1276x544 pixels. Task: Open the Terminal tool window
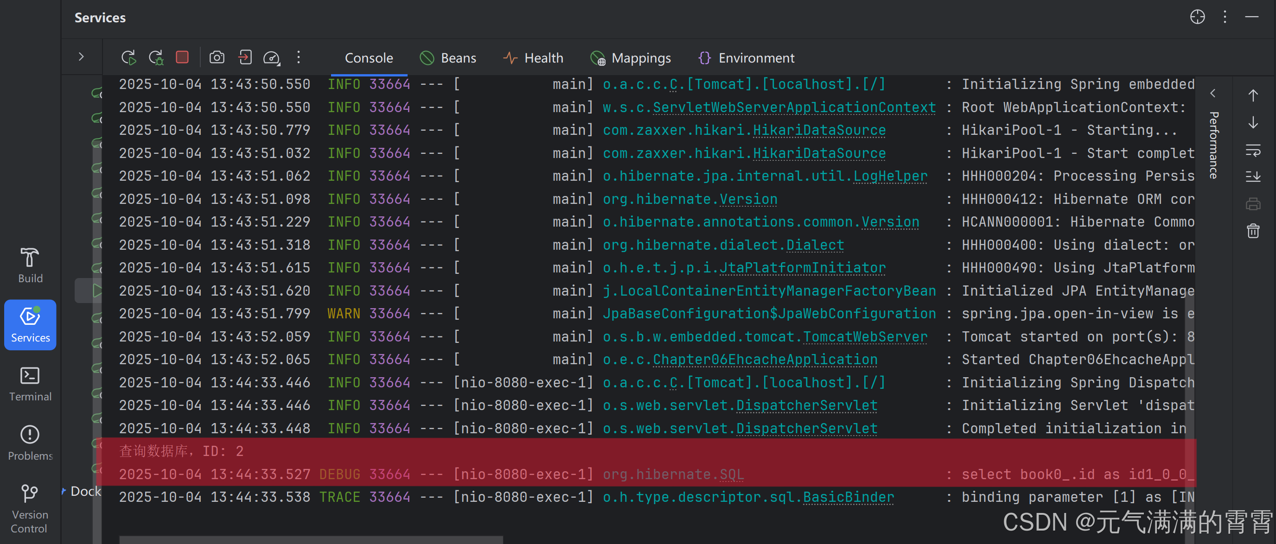point(30,384)
